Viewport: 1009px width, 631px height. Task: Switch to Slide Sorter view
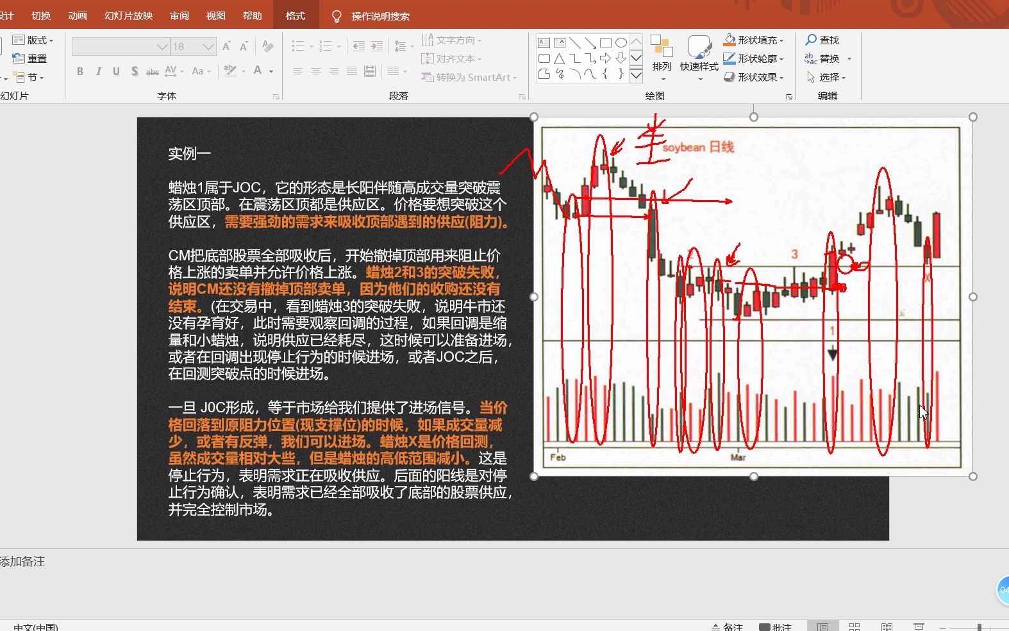(855, 627)
